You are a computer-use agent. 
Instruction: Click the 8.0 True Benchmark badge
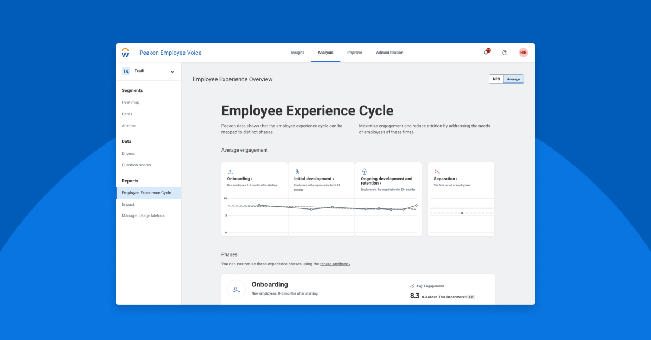pos(471,297)
